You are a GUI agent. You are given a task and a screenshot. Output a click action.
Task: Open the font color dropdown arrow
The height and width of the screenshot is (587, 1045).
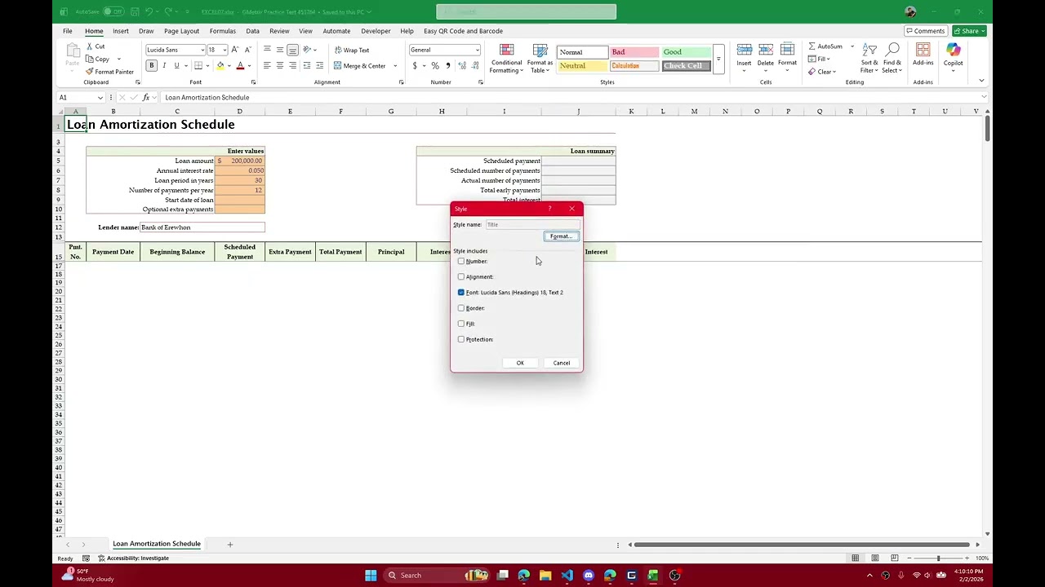(x=249, y=65)
